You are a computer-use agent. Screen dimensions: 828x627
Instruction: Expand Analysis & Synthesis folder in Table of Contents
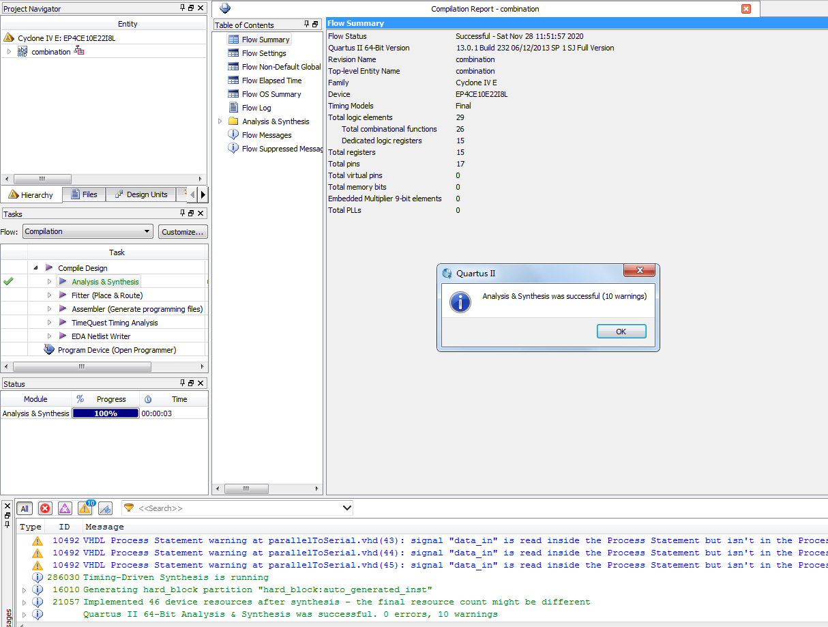pos(220,121)
